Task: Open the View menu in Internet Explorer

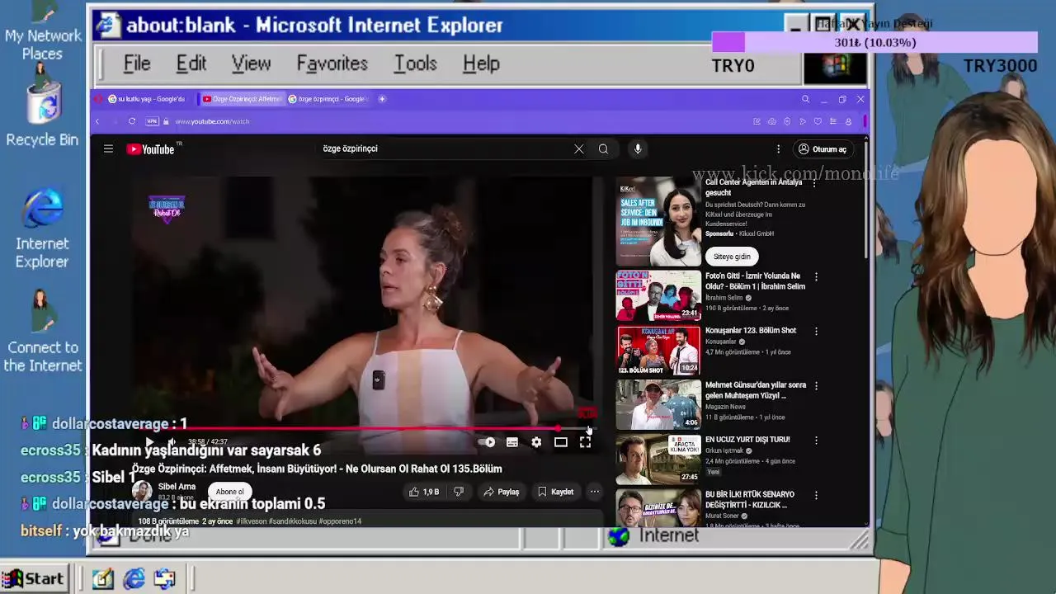Action: click(x=251, y=64)
